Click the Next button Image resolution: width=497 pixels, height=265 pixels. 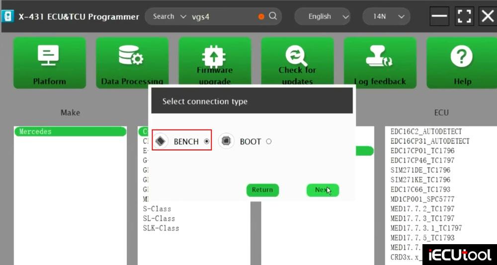click(323, 190)
